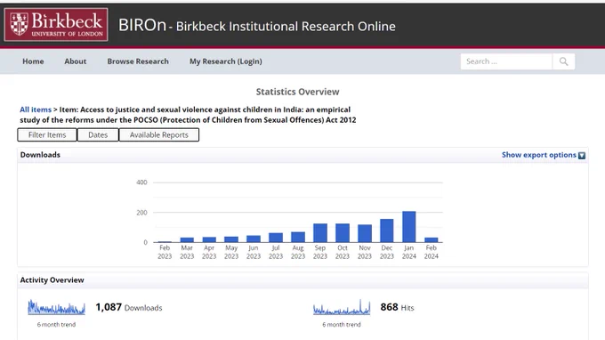Click the Aug 2023 downloads bar

coord(298,237)
